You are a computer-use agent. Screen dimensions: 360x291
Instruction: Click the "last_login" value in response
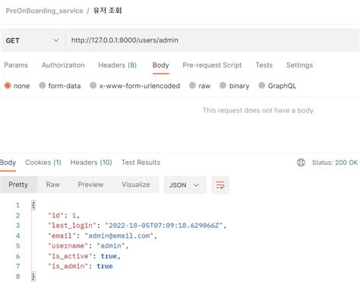pyautogui.click(x=163, y=226)
